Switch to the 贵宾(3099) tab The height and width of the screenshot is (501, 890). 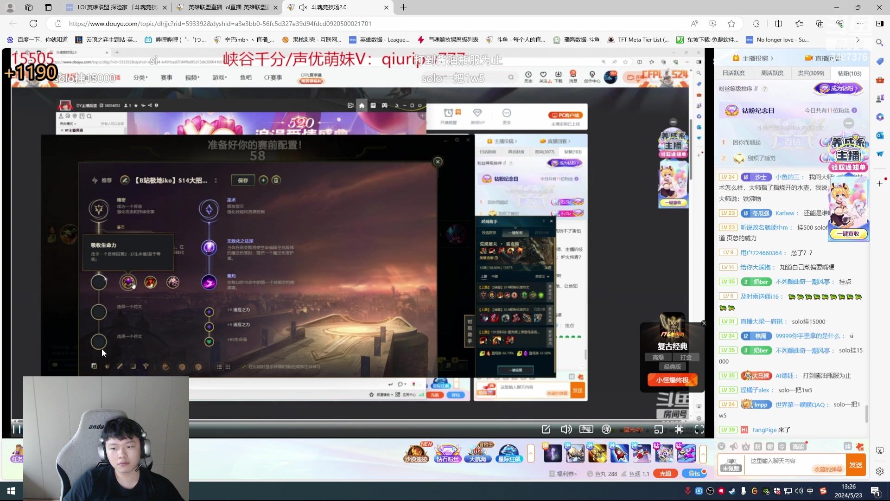[811, 73]
